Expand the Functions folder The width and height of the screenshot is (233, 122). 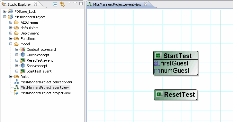(x=11, y=39)
